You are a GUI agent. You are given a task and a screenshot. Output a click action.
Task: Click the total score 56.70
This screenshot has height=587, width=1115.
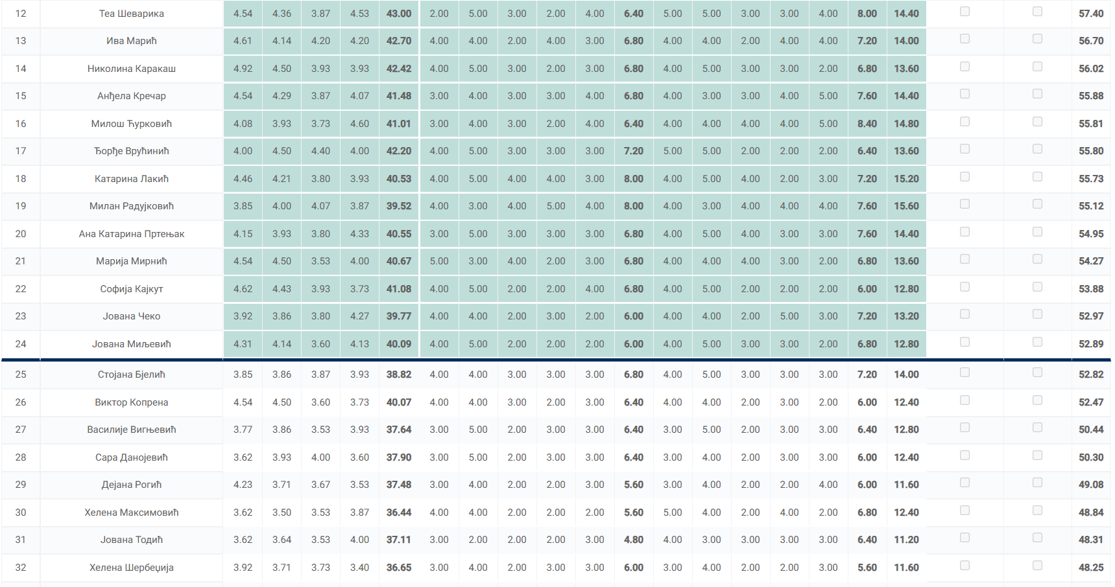point(1091,41)
